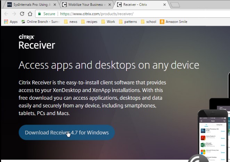Click the Adobe Reader icon on phone
The image size is (230, 162).
[x=203, y=138]
